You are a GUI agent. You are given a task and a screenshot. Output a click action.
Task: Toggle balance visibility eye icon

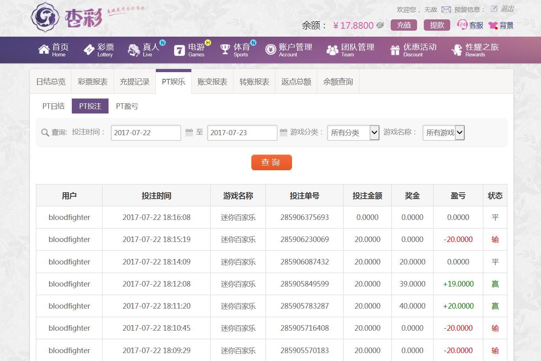pos(380,25)
